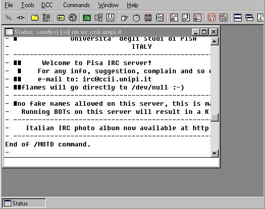Open the Window menu
265x209 pixels.
[108, 5]
